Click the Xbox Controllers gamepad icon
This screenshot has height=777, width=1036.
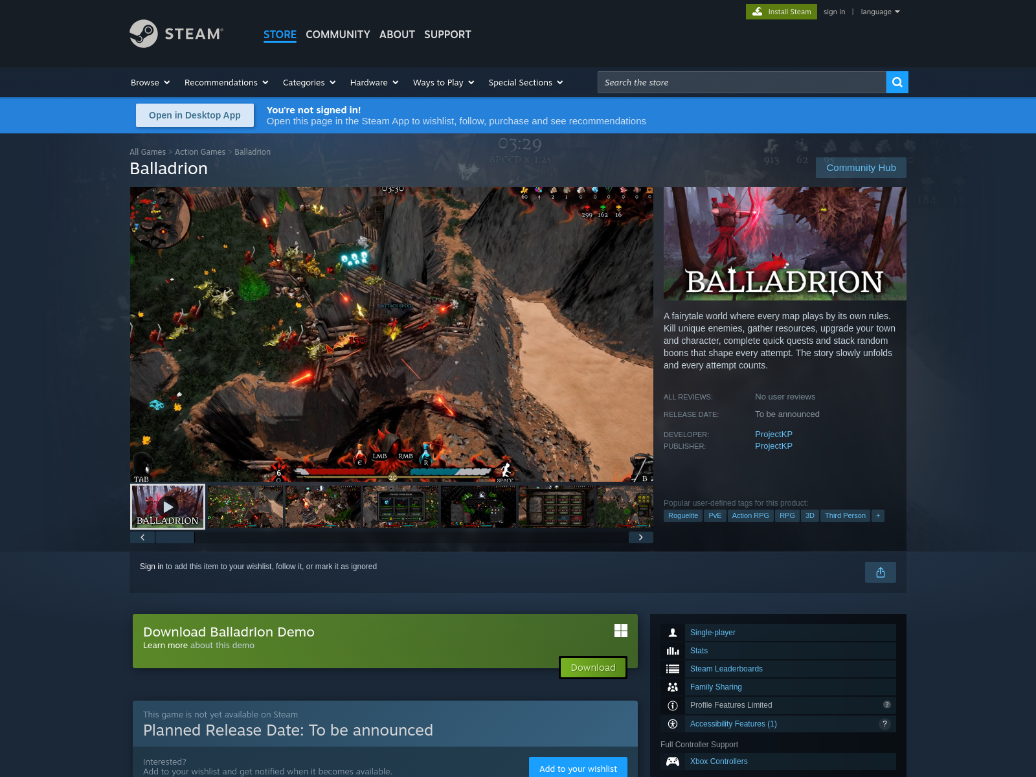[673, 761]
